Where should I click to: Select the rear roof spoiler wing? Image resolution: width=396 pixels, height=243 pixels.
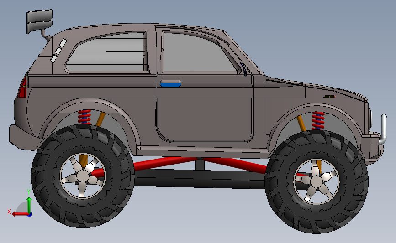coord(39,21)
